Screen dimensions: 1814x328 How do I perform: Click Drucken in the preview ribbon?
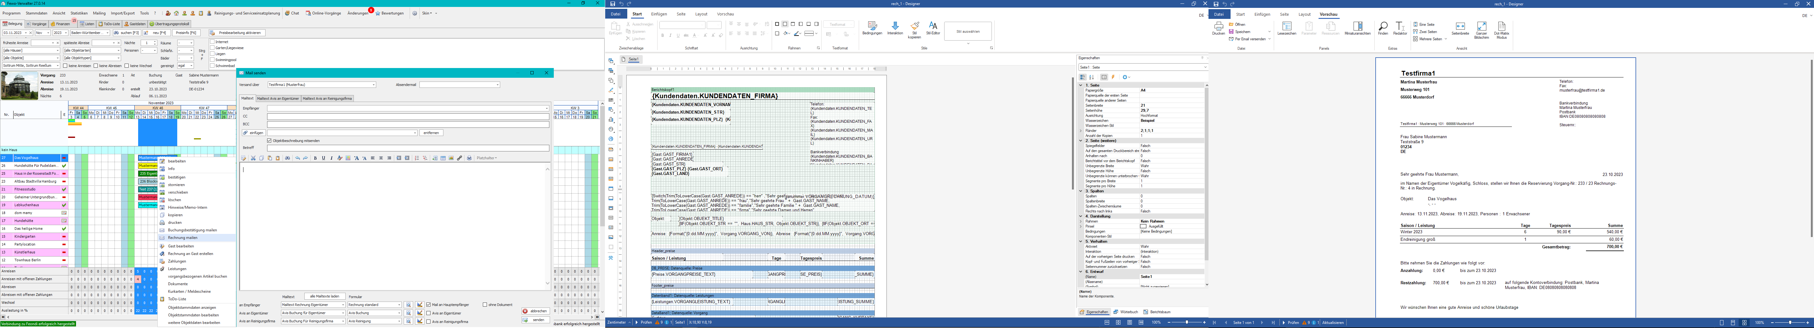pos(1218,29)
